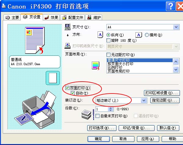Click the help question mark icon in title bar
This screenshot has width=183, height=145.
point(170,6)
